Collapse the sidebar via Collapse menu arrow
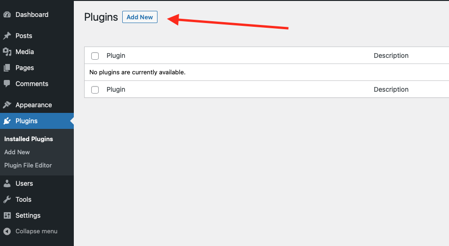Screen dimensions: 449x246 pos(7,231)
